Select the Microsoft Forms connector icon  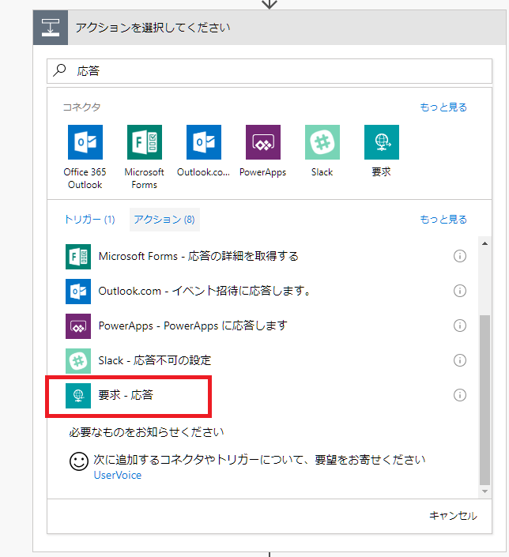click(145, 142)
